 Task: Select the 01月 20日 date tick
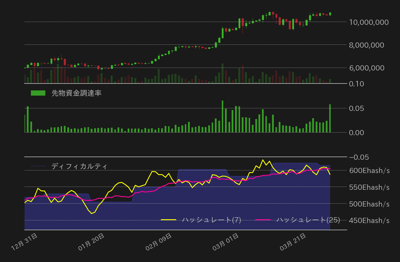click(x=92, y=242)
